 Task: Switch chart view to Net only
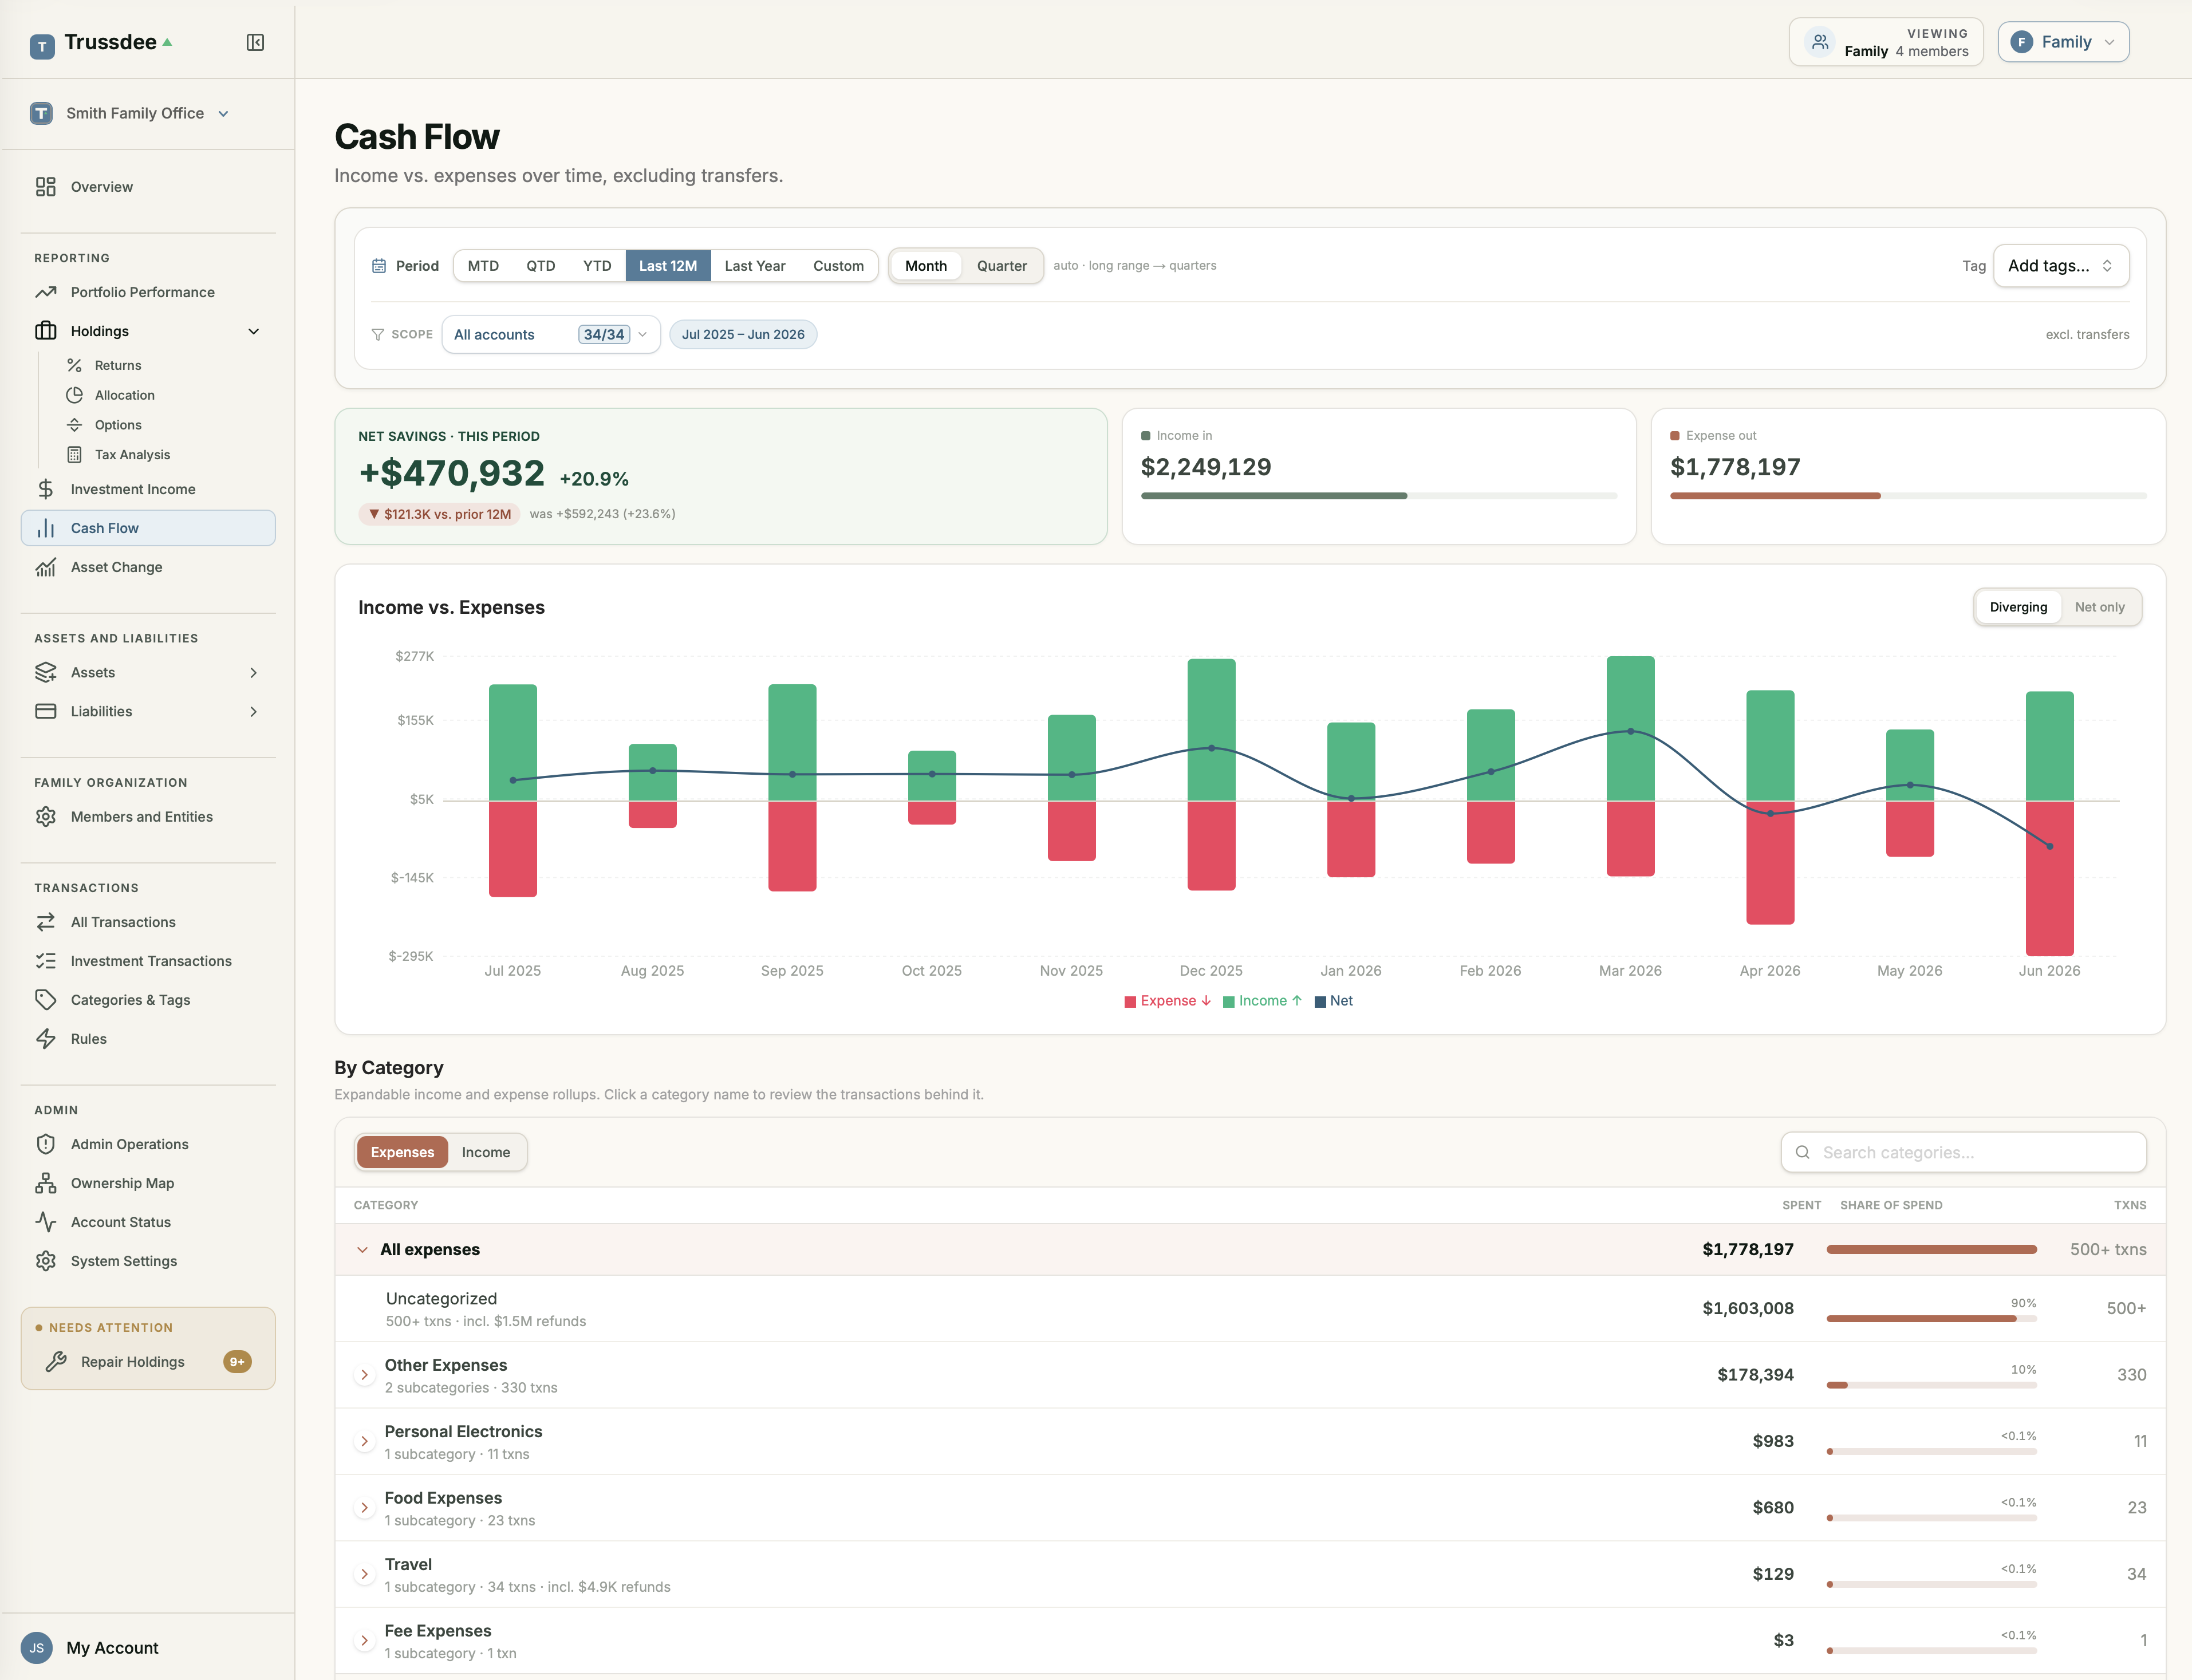(2099, 607)
